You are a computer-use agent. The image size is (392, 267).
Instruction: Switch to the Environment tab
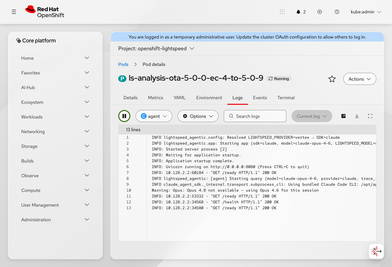(x=209, y=98)
